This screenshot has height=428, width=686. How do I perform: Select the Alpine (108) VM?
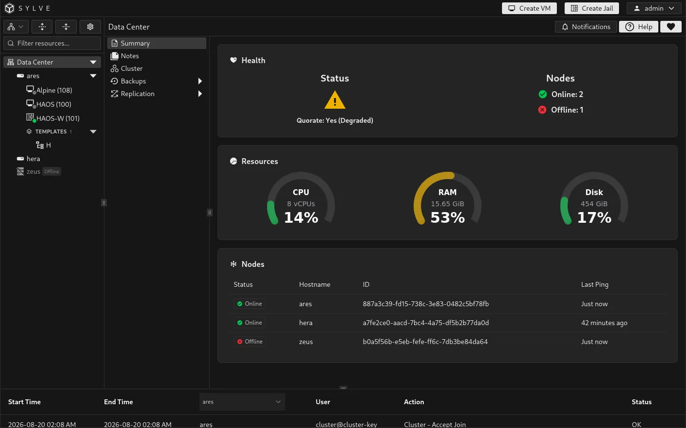tap(49, 90)
